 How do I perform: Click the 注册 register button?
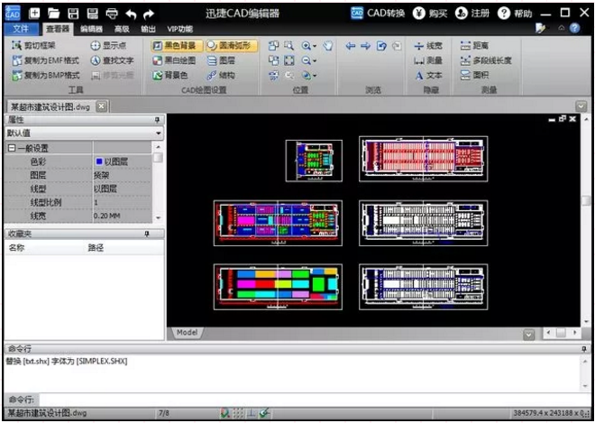[x=472, y=14]
